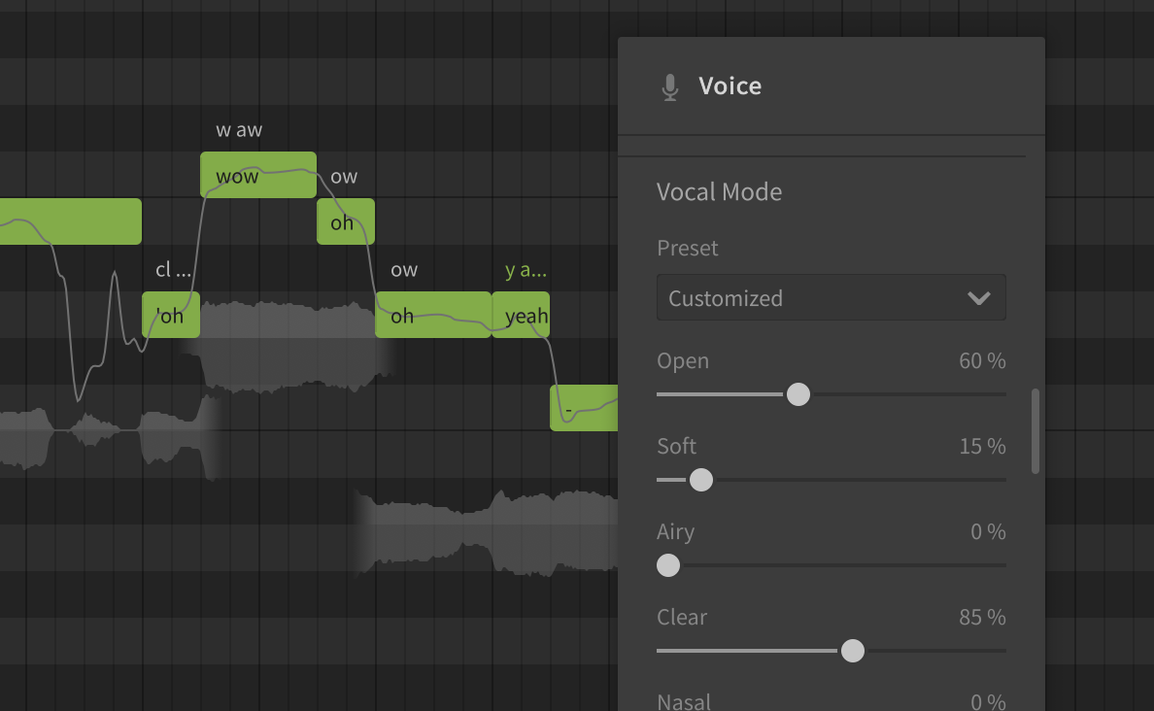The width and height of the screenshot is (1154, 711).
Task: Adjust the Open slider handle
Action: pyautogui.click(x=798, y=394)
